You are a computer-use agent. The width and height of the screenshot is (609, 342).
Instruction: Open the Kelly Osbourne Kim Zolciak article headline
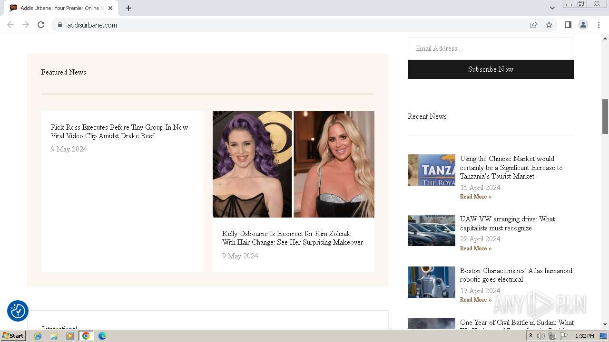coord(292,238)
